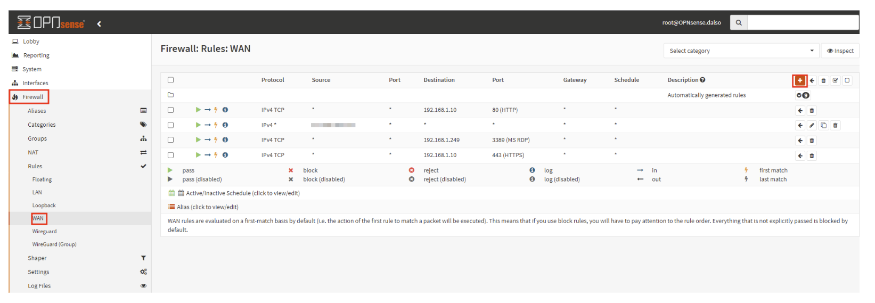The image size is (875, 303).
Task: Expand the Aliases sidebar entry
Action: click(x=80, y=111)
